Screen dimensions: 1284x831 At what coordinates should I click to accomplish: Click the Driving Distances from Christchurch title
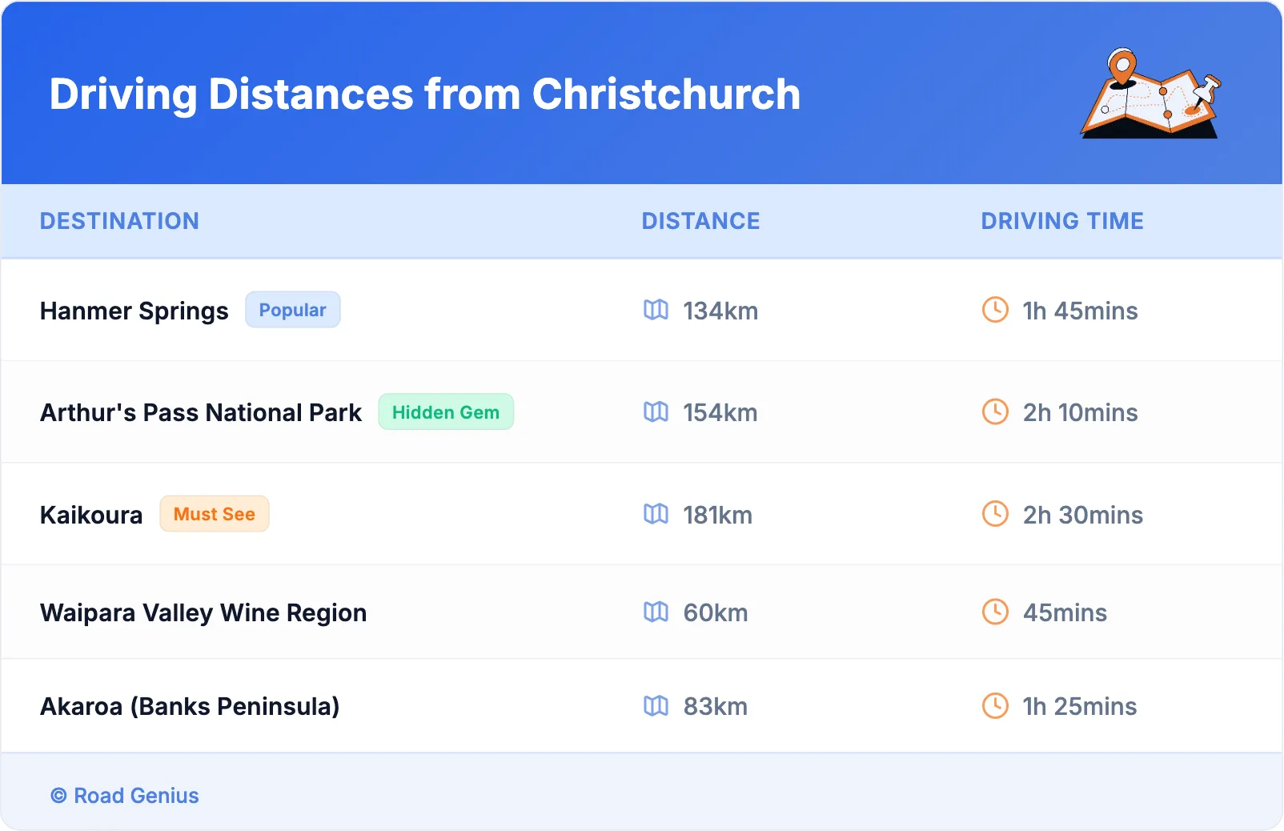[x=425, y=94]
